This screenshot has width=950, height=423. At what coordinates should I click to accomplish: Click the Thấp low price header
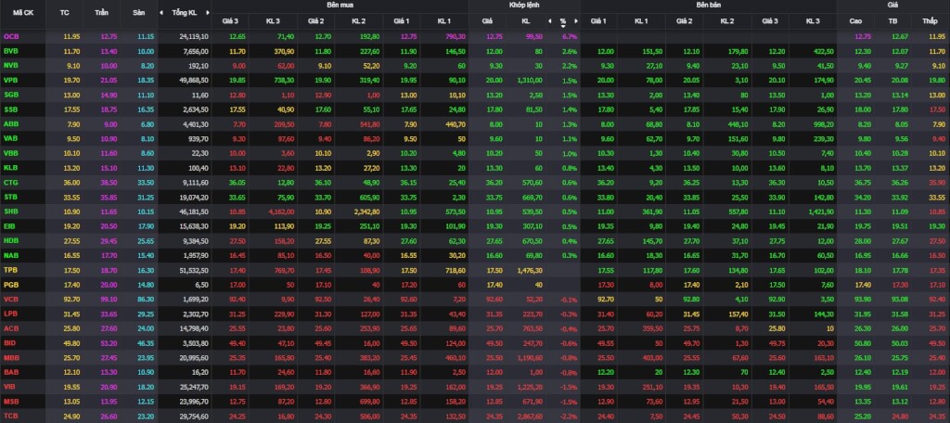[x=930, y=21]
